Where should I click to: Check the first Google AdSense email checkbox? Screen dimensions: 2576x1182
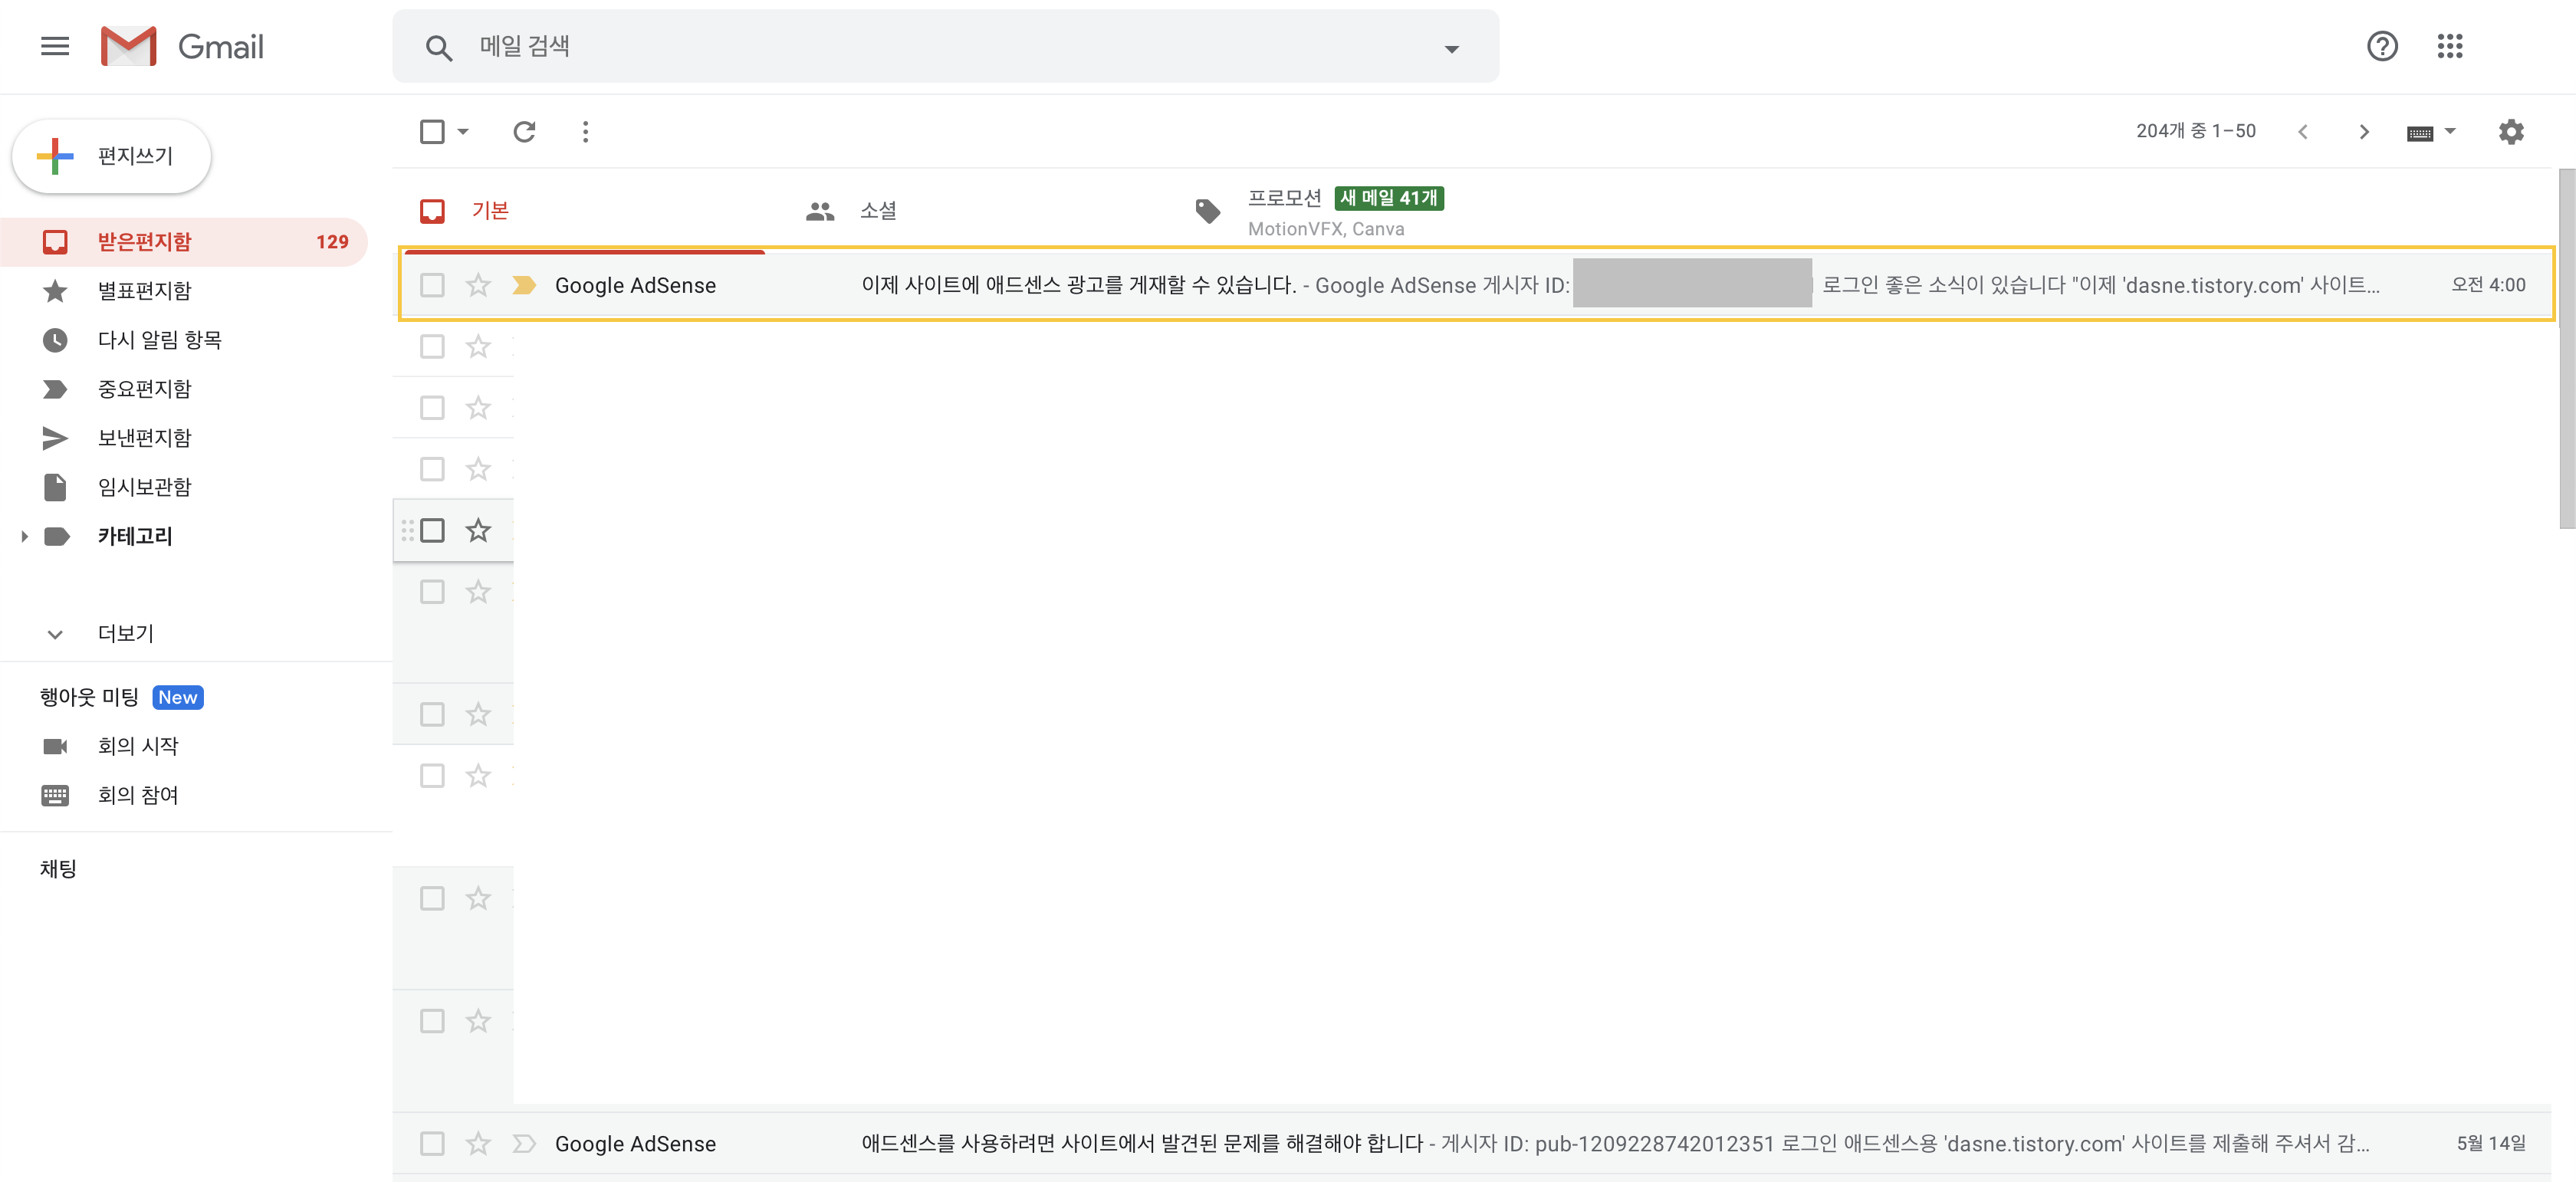coord(432,285)
